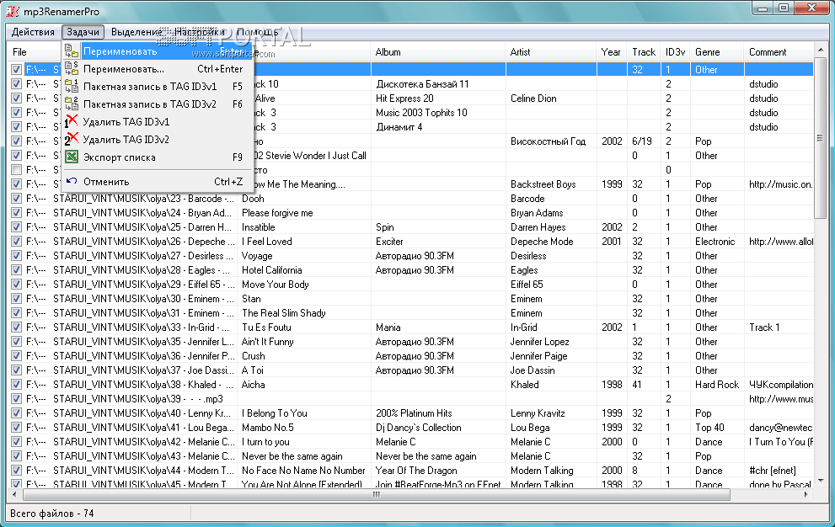Choose Переименовать... Ctrl+Enter entry
The height and width of the screenshot is (527, 835).
click(x=158, y=69)
